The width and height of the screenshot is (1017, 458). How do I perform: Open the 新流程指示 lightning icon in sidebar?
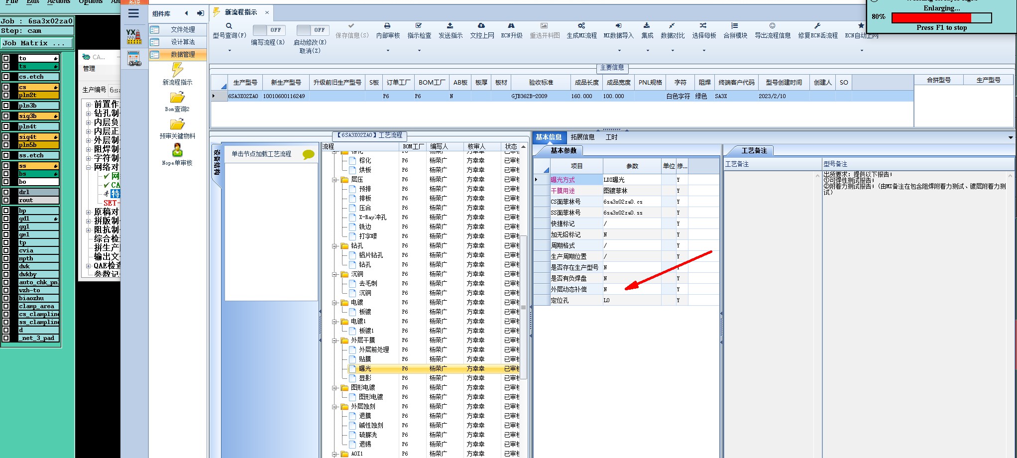[x=177, y=70]
